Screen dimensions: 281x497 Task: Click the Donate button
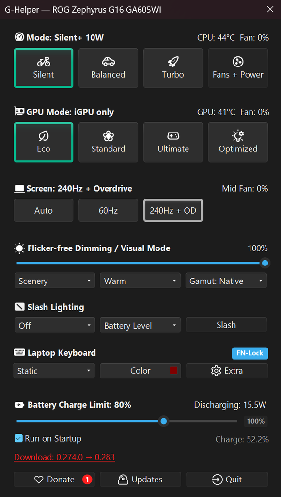pos(54,480)
